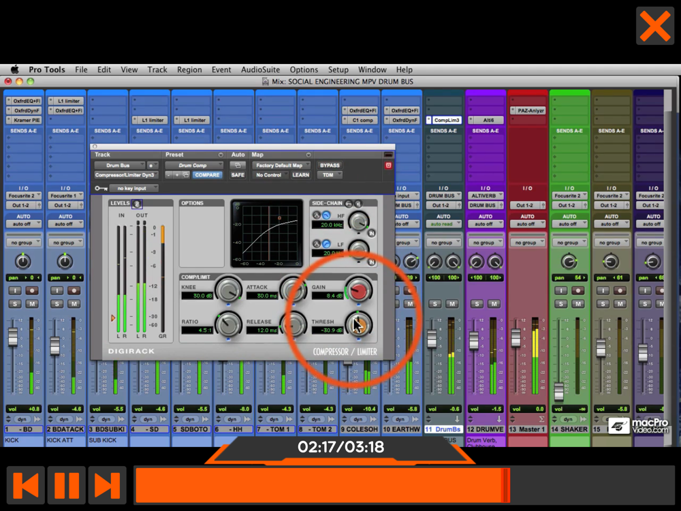
Task: Toggle the side-chain HF filter IN button
Action: [x=371, y=233]
